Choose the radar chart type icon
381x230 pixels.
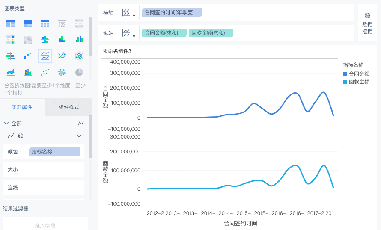[79, 56]
